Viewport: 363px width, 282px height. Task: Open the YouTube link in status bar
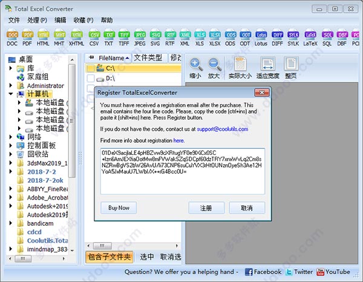click(x=333, y=272)
